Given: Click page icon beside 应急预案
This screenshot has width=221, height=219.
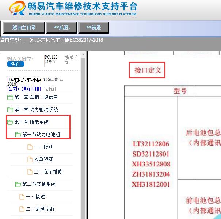Looking at the screenshot, I should tap(30, 159).
